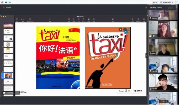Viewport: 179px width, 105px height.
Task: Click the Media toolbar item
Action: click(x=88, y=19)
